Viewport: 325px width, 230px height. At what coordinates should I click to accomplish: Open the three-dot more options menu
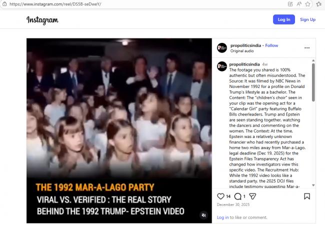[x=307, y=48]
